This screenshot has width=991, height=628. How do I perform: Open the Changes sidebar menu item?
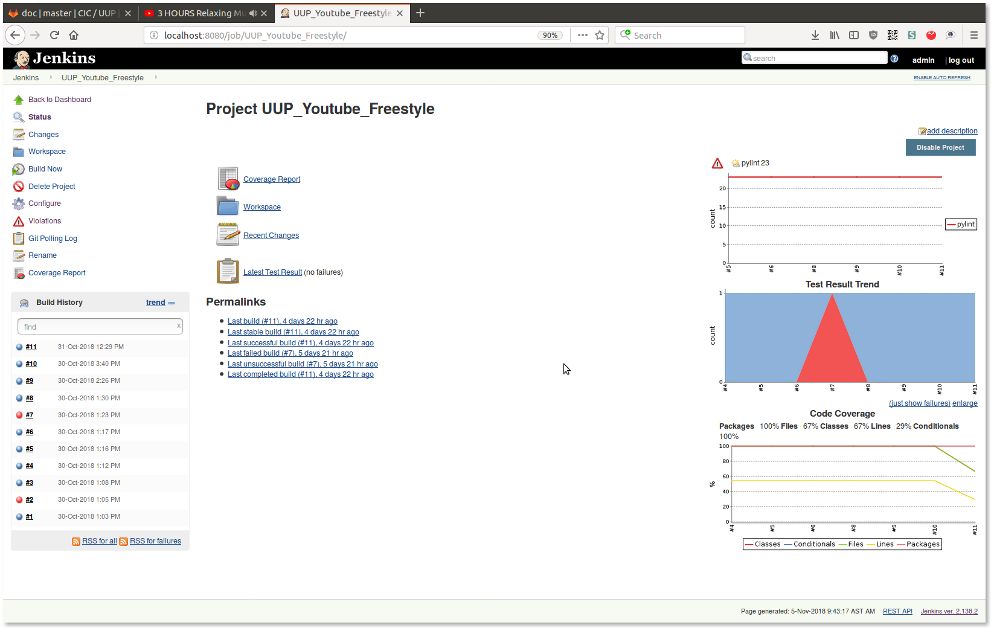[43, 135]
